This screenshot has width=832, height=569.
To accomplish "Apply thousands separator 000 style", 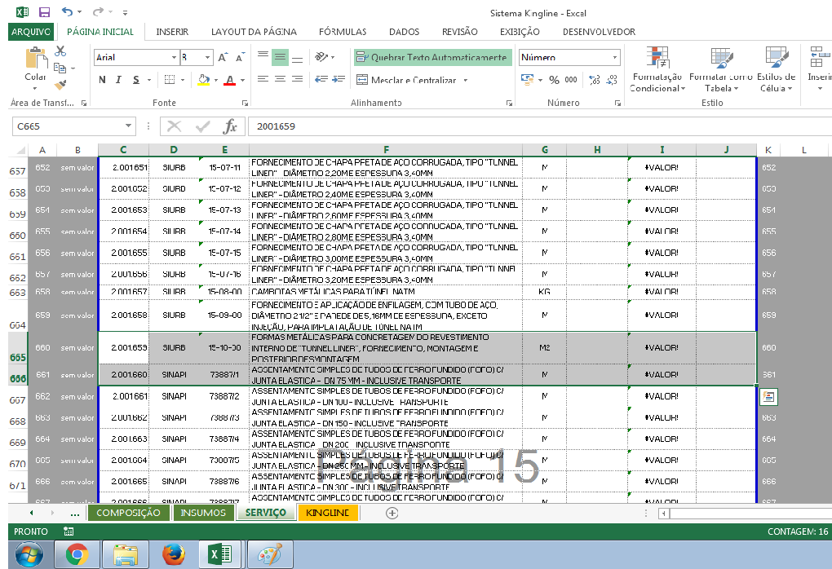I will [571, 80].
